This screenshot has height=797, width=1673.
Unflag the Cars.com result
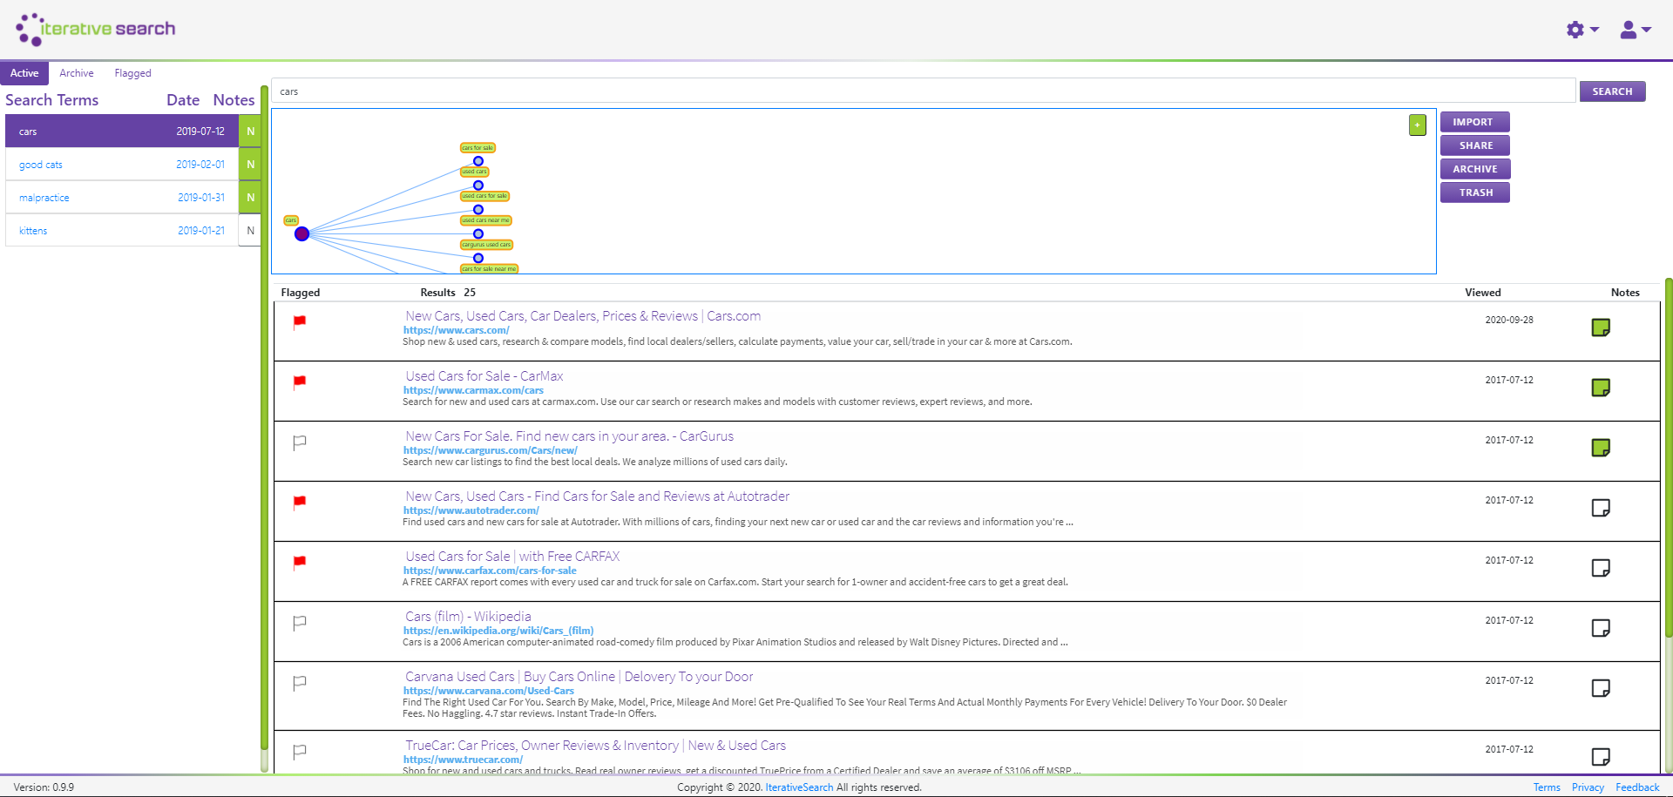(x=300, y=322)
